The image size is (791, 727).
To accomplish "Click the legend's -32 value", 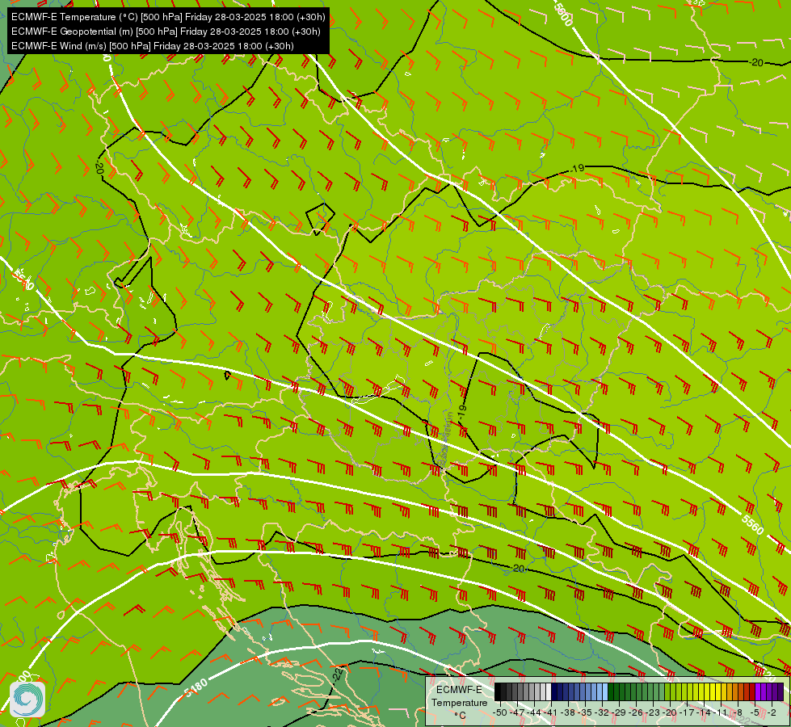I will click(602, 713).
